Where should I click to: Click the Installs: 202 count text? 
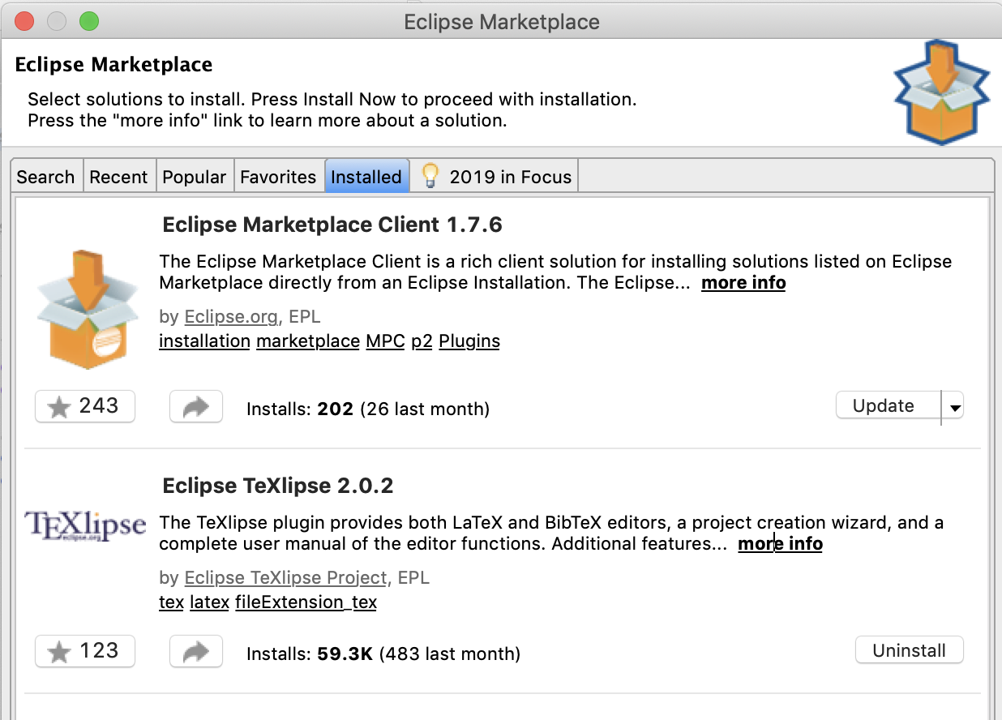(x=367, y=409)
